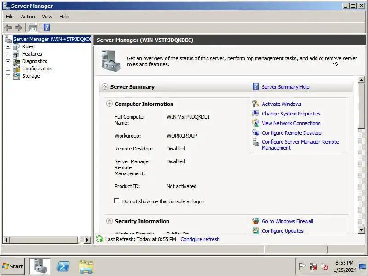
Task: Launch Windows PowerShell from the taskbar
Action: 63,266
